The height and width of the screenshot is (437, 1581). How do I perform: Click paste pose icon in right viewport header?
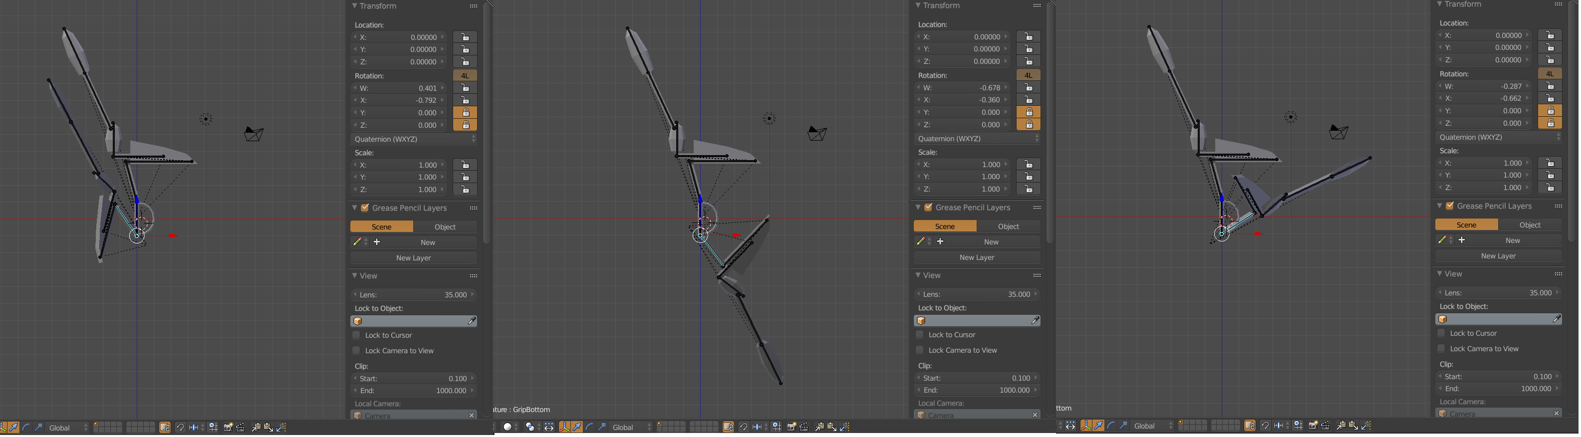(1353, 426)
